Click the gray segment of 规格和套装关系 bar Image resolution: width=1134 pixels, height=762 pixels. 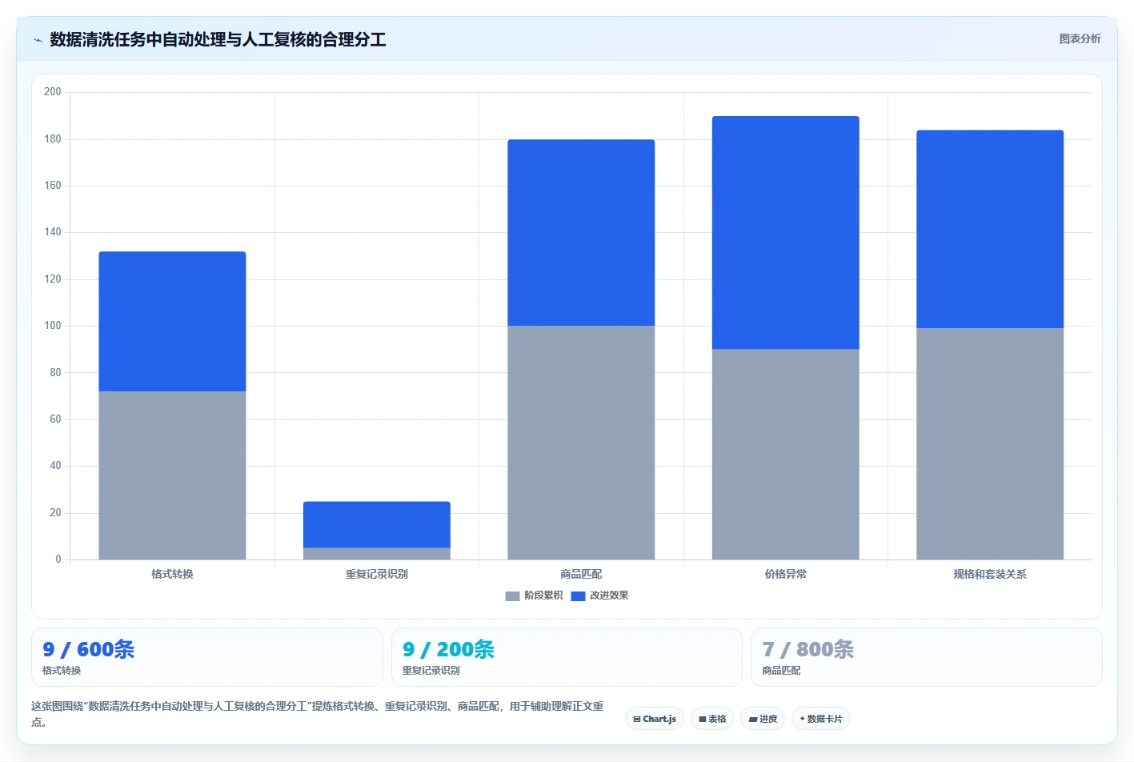(x=990, y=444)
